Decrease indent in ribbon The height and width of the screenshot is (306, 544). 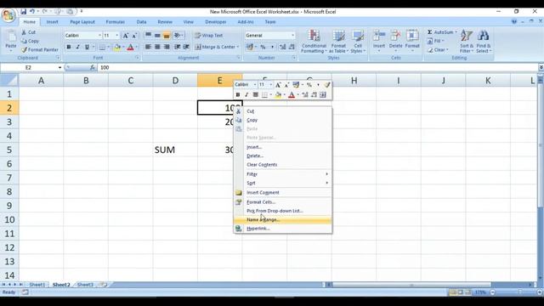click(178, 47)
